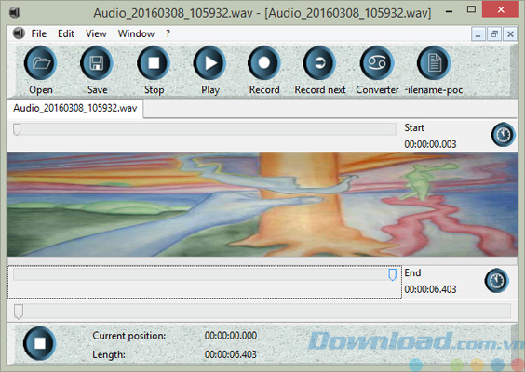Set End time with clock icon
Image resolution: width=525 pixels, height=372 pixels.
pyautogui.click(x=496, y=280)
